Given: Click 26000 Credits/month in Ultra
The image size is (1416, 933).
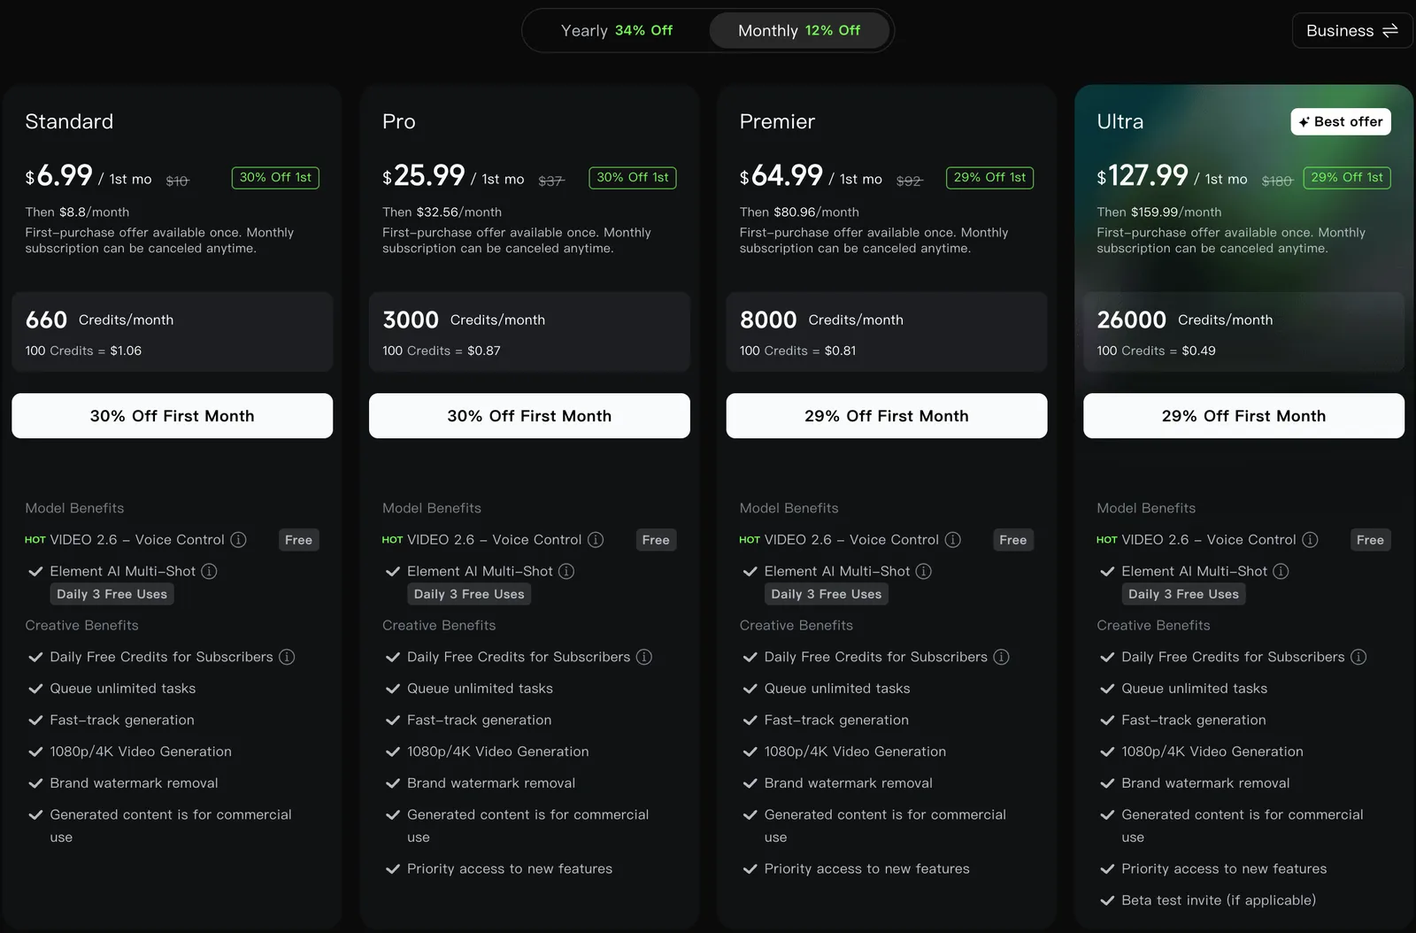Looking at the screenshot, I should [1185, 320].
